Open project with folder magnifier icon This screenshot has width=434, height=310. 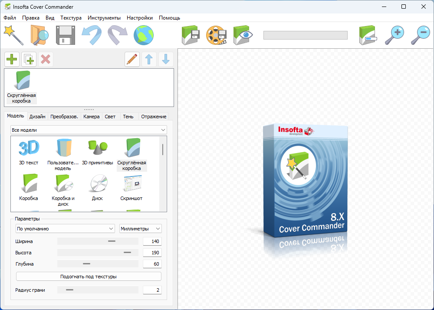pos(39,35)
